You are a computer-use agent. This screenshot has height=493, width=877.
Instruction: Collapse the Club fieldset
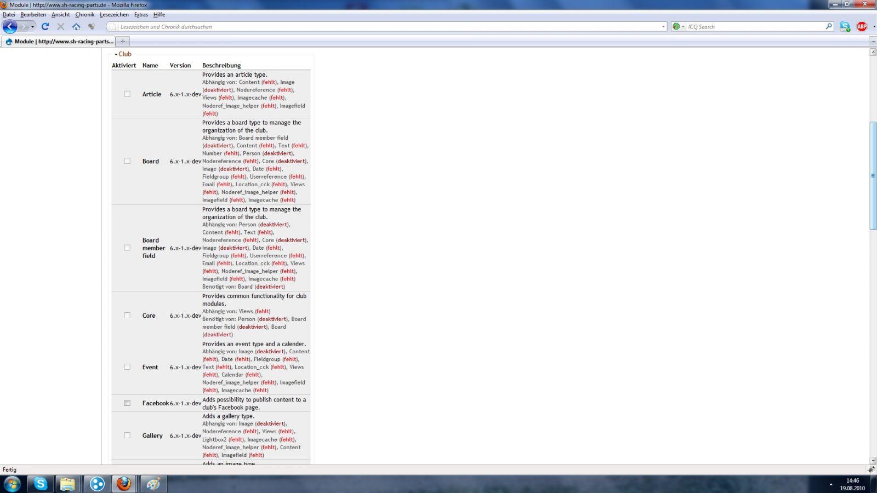point(124,54)
